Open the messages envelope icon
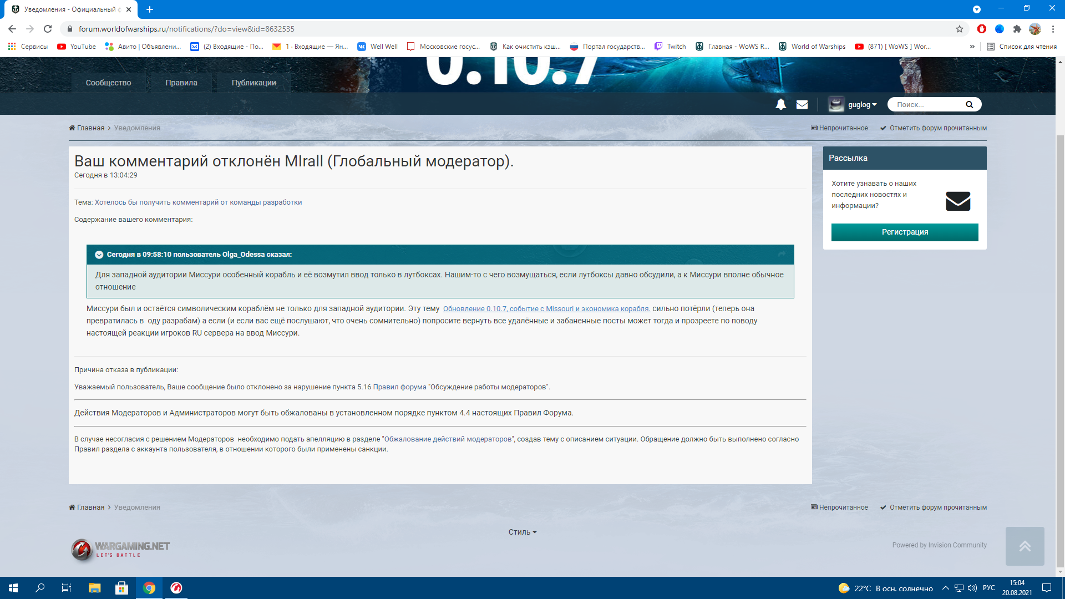Viewport: 1065px width, 599px height. coord(802,104)
